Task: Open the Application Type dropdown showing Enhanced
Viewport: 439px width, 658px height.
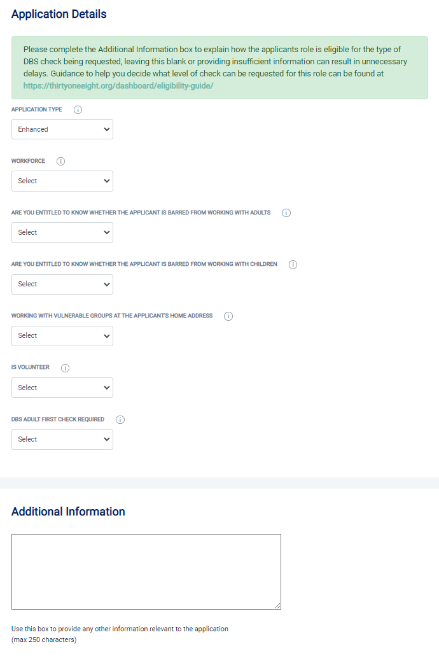Action: [62, 129]
